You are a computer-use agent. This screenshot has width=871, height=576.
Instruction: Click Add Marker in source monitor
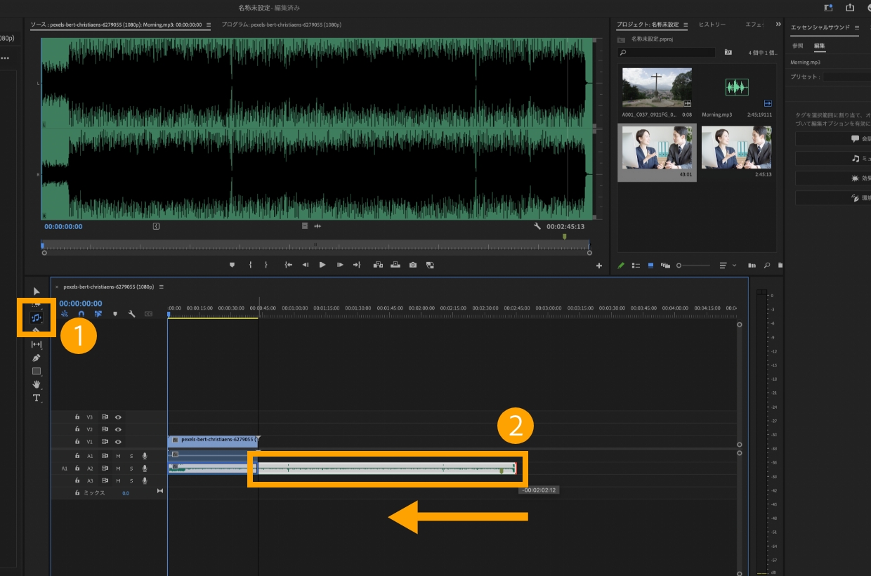233,265
